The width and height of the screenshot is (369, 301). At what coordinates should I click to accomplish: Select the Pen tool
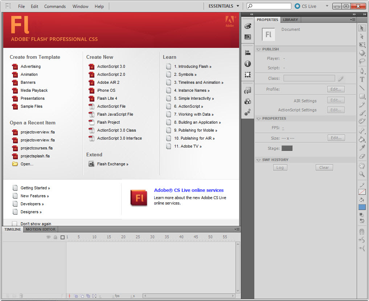362,71
